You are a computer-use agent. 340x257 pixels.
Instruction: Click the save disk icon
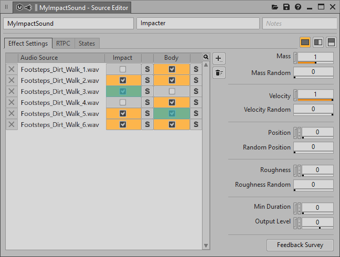pos(286,7)
